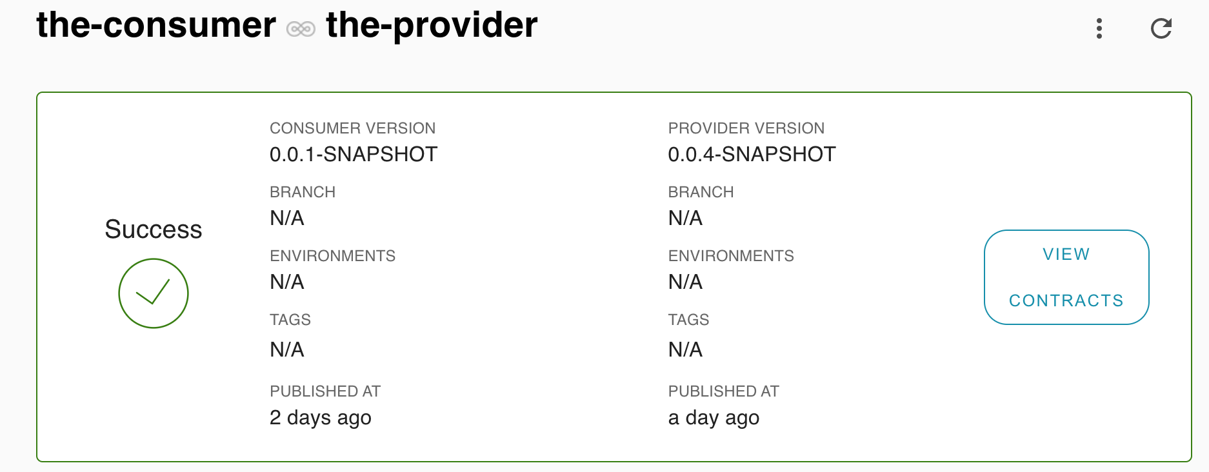Click the green success checkmark icon
Image resolution: width=1209 pixels, height=472 pixels.
(x=154, y=293)
